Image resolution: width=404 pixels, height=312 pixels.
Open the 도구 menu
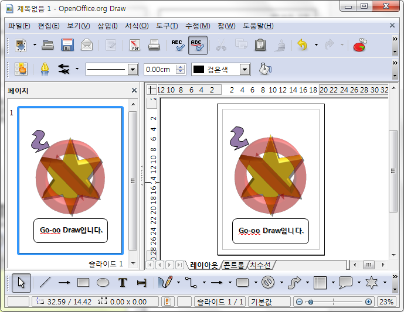(x=167, y=26)
